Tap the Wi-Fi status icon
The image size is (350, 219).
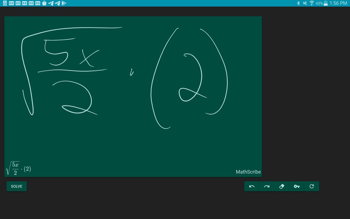click(x=311, y=4)
